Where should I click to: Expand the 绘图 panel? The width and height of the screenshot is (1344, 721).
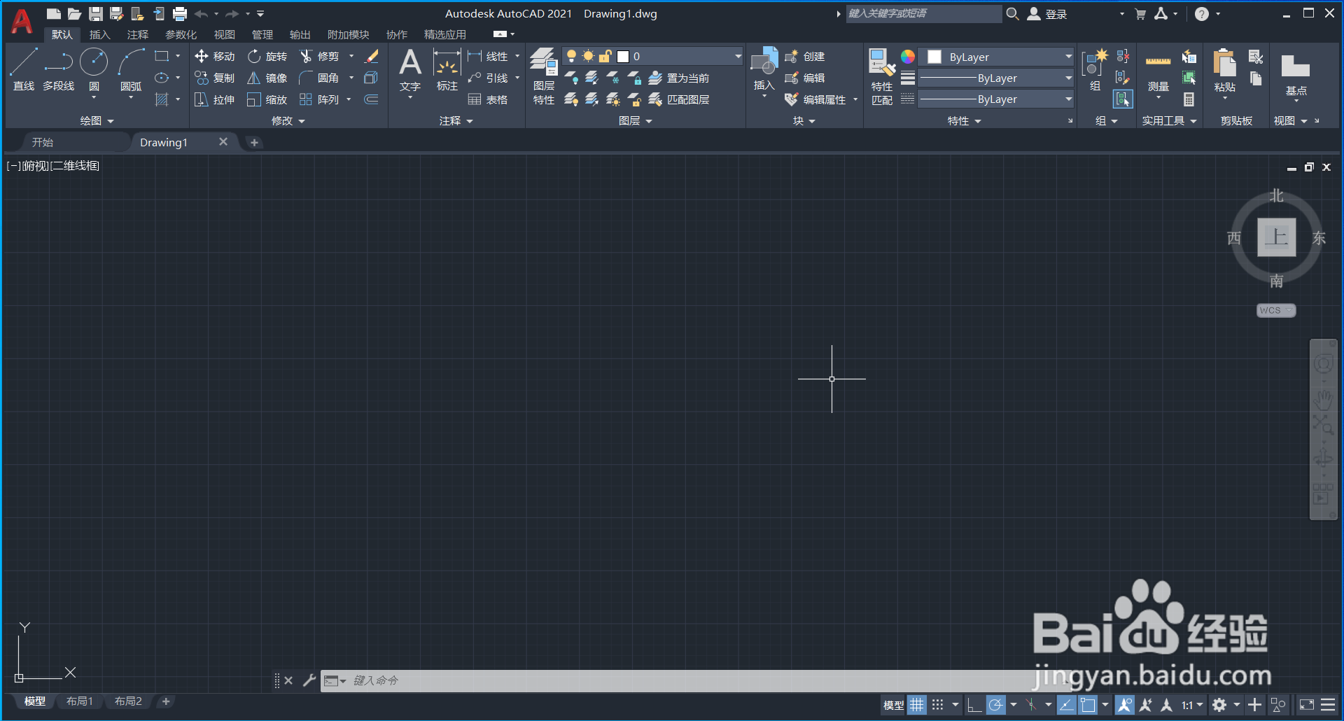coord(97,120)
